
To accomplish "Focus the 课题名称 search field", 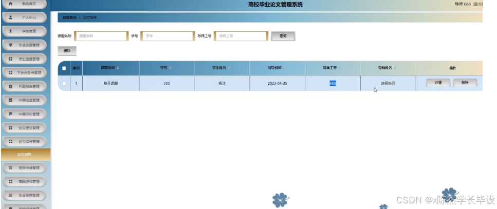I will pos(101,36).
